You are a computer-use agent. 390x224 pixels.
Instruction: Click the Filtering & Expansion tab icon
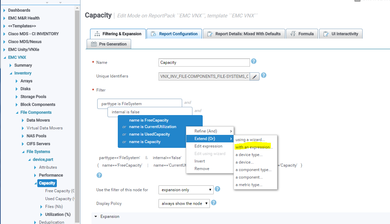point(97,34)
